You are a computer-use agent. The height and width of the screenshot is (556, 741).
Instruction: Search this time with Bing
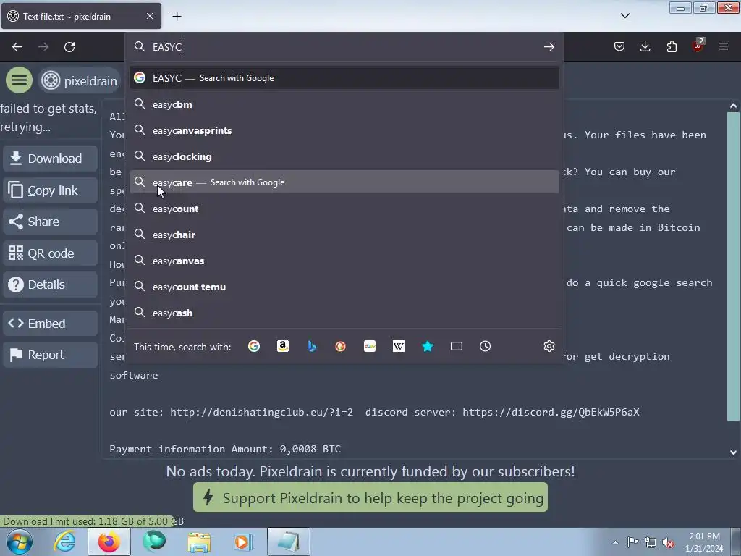[312, 347]
